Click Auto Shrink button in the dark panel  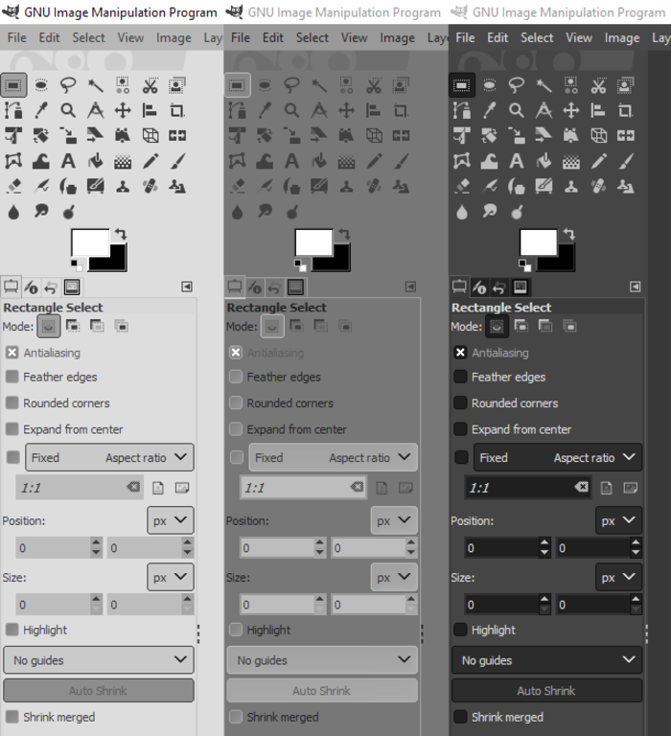[x=546, y=691]
